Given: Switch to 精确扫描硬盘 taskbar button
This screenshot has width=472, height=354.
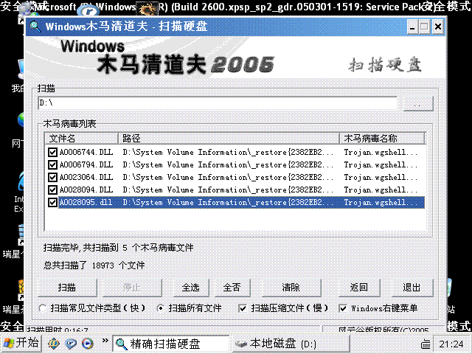Looking at the screenshot, I should (x=170, y=344).
